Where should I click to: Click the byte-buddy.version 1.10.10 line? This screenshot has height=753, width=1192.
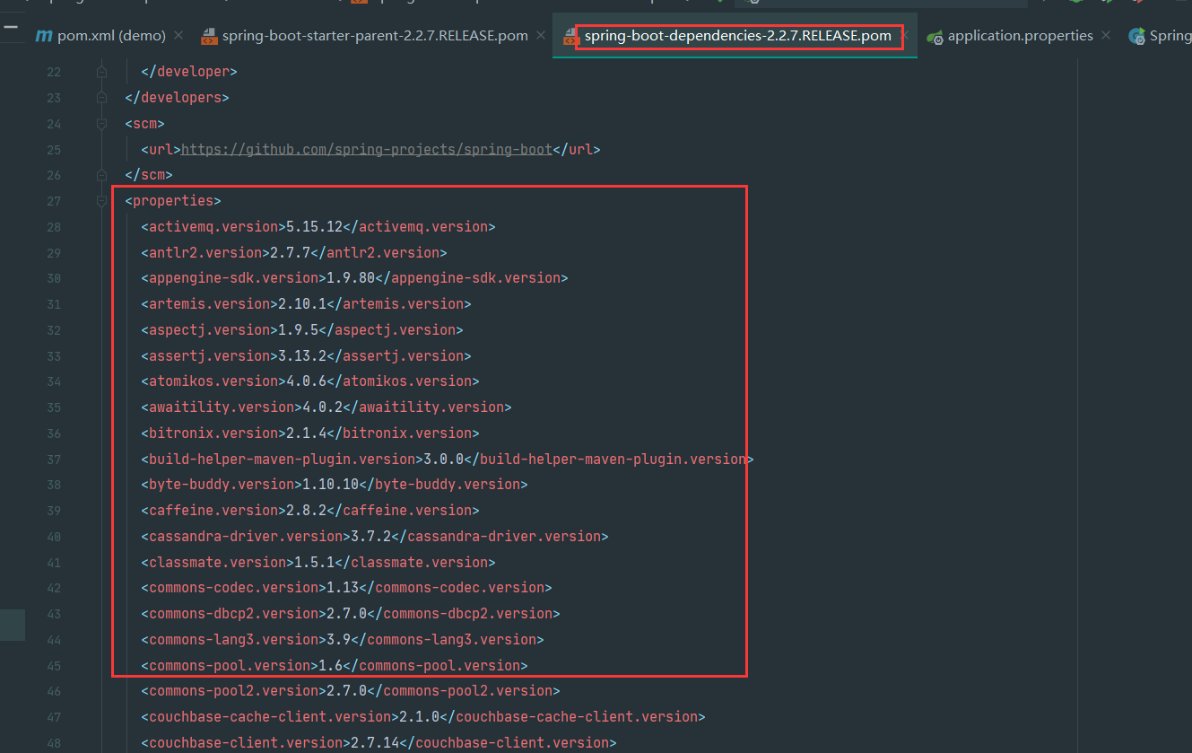click(x=335, y=484)
